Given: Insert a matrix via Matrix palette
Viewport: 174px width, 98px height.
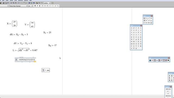Looking at the screenshot, I should pyautogui.click(x=144, y=18).
